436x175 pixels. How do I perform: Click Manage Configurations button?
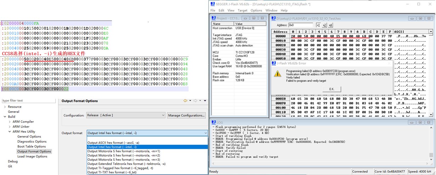coord(186,115)
